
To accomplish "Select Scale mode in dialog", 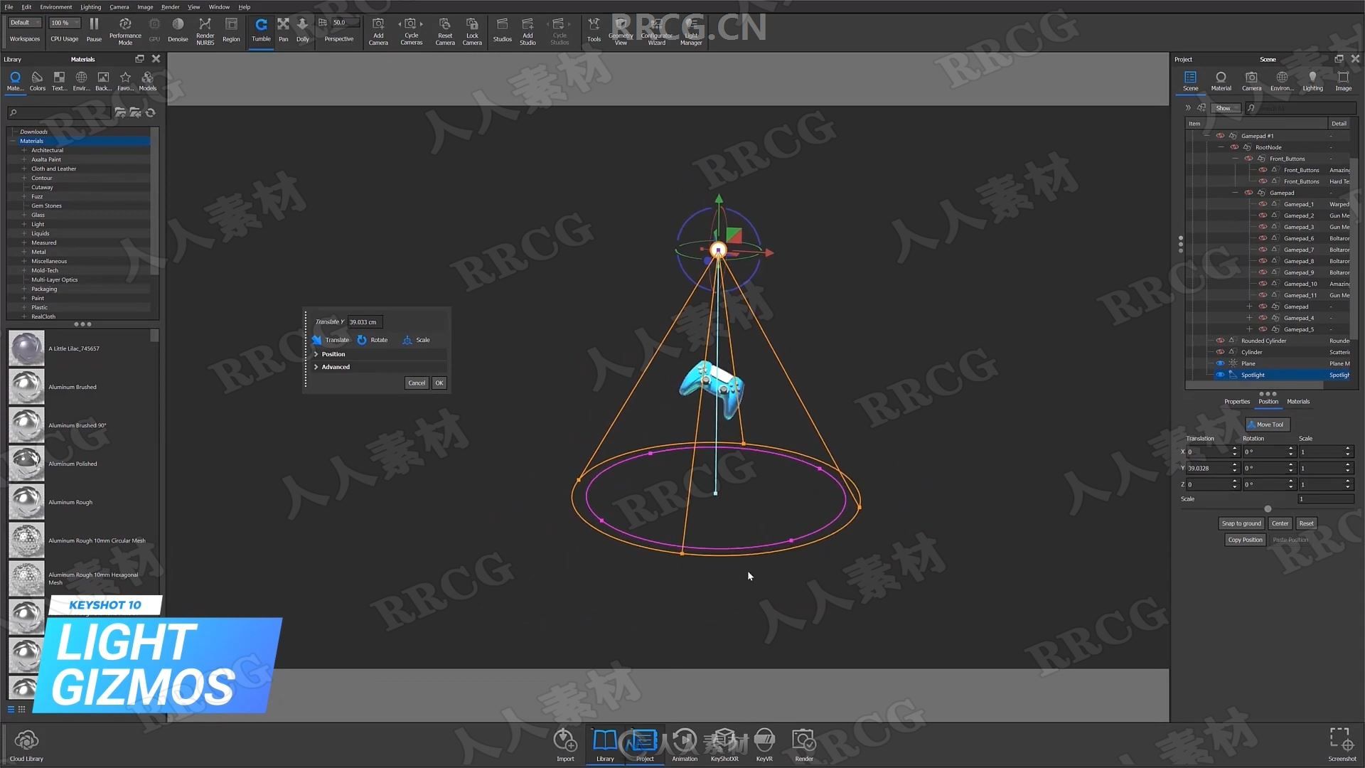I will click(416, 340).
